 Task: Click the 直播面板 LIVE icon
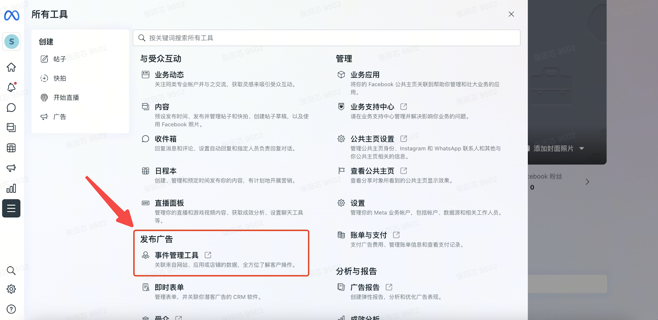pyautogui.click(x=146, y=203)
